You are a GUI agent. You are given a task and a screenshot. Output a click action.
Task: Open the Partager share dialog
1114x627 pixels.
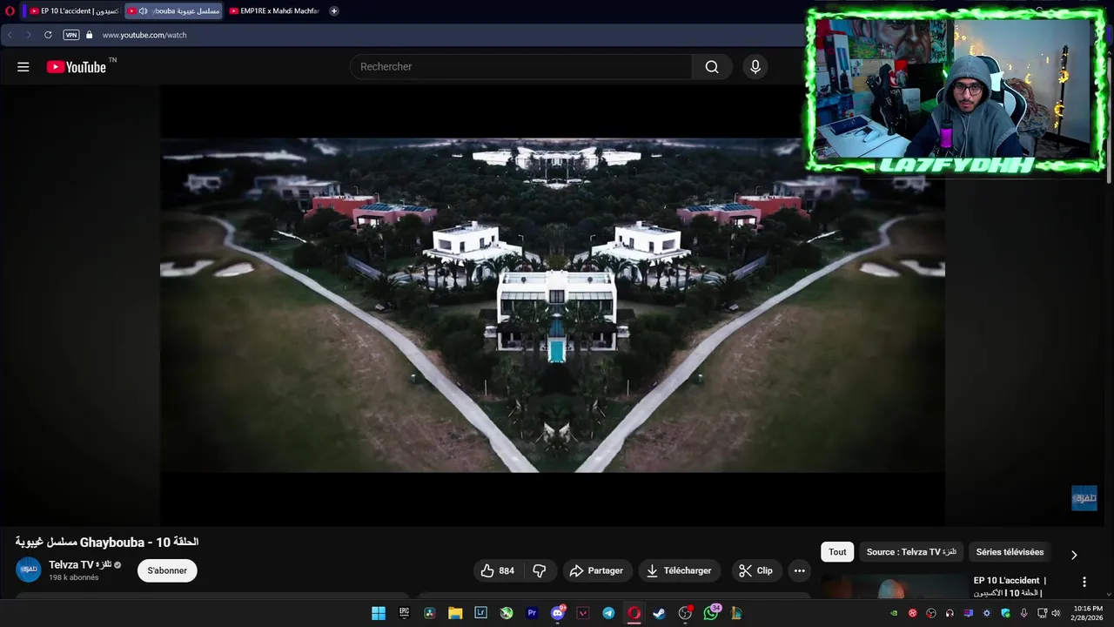(x=597, y=571)
